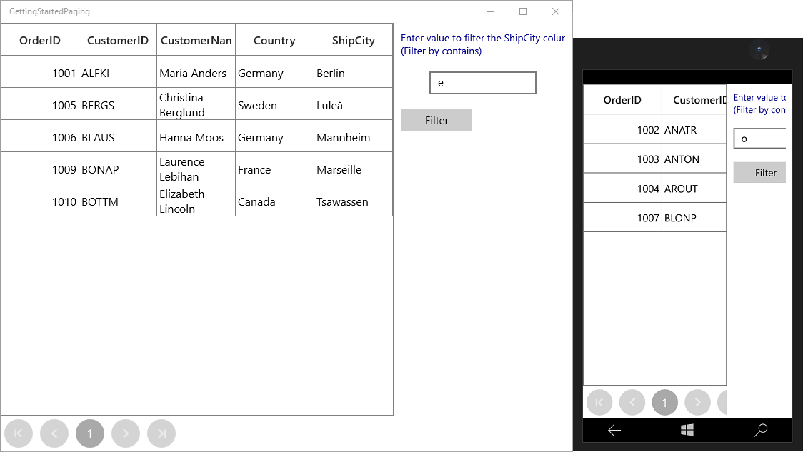The width and height of the screenshot is (803, 452).
Task: Click next page arrow in desktop pager
Action: point(126,433)
